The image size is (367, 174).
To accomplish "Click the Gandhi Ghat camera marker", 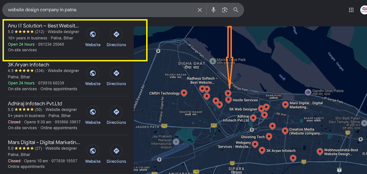I will tap(308, 92).
